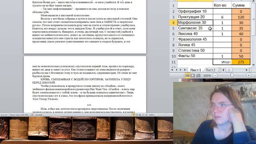Click Word page number indicator 4 из 25
256x144 pixels.
tap(4, 115)
